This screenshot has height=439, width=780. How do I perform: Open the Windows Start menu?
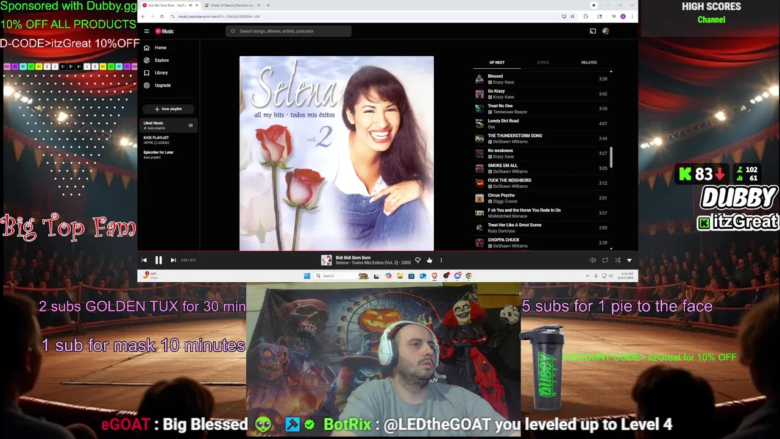pyautogui.click(x=307, y=276)
